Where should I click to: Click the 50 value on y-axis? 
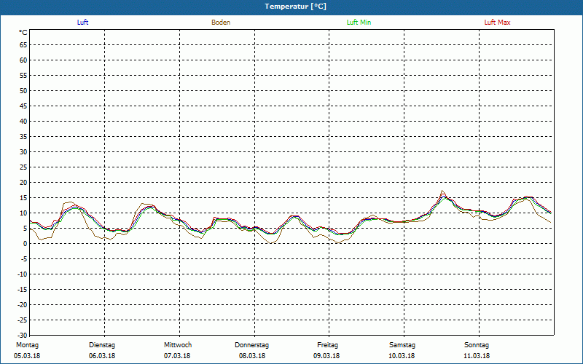point(23,90)
